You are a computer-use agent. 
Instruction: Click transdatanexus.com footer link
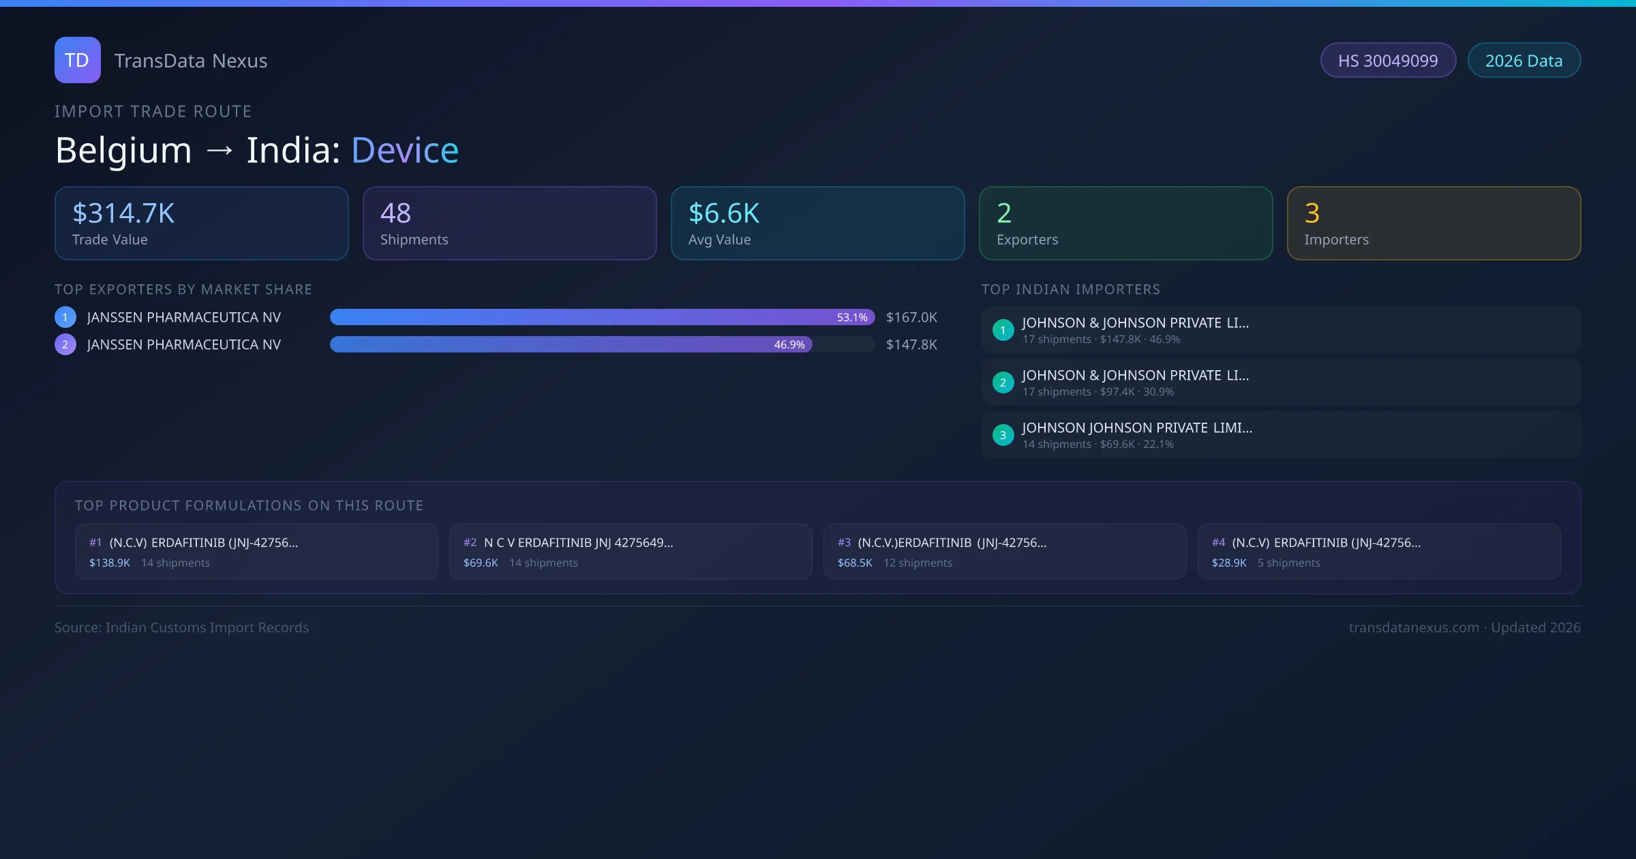point(1413,627)
